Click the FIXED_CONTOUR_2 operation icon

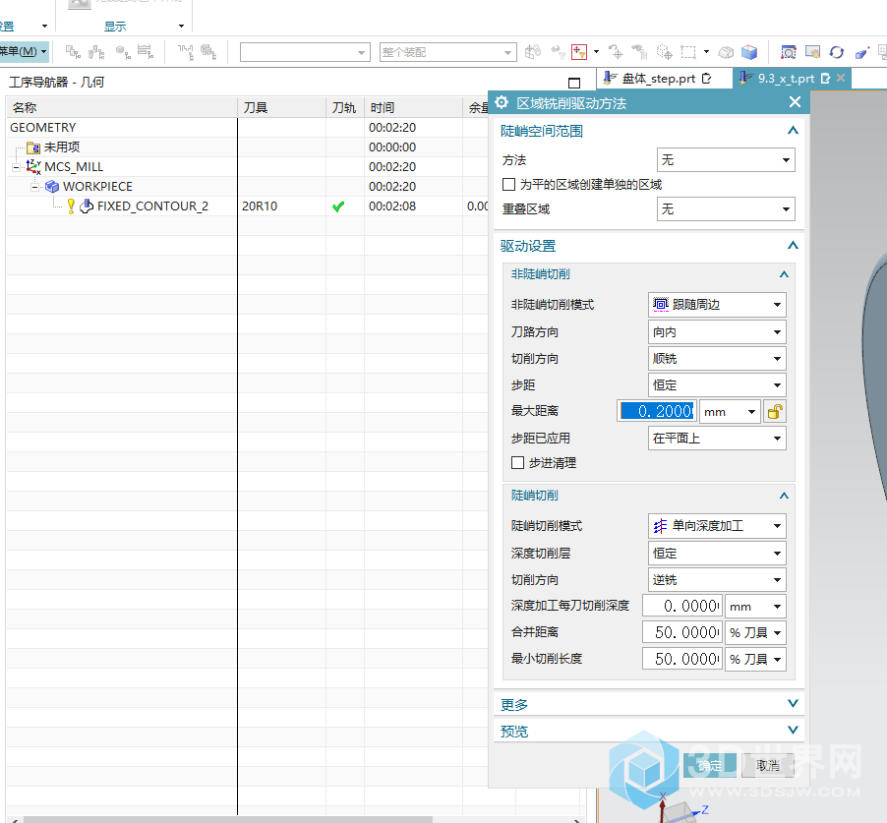pyautogui.click(x=87, y=206)
